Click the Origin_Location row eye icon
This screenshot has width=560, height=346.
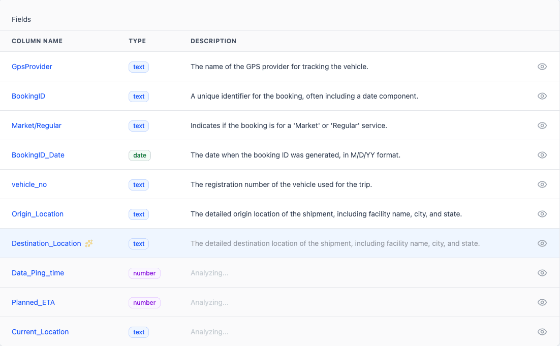(542, 214)
